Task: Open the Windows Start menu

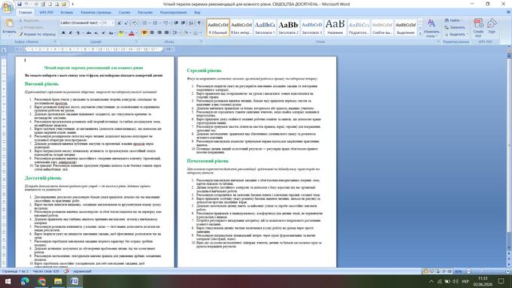Action: pyautogui.click(x=8, y=281)
